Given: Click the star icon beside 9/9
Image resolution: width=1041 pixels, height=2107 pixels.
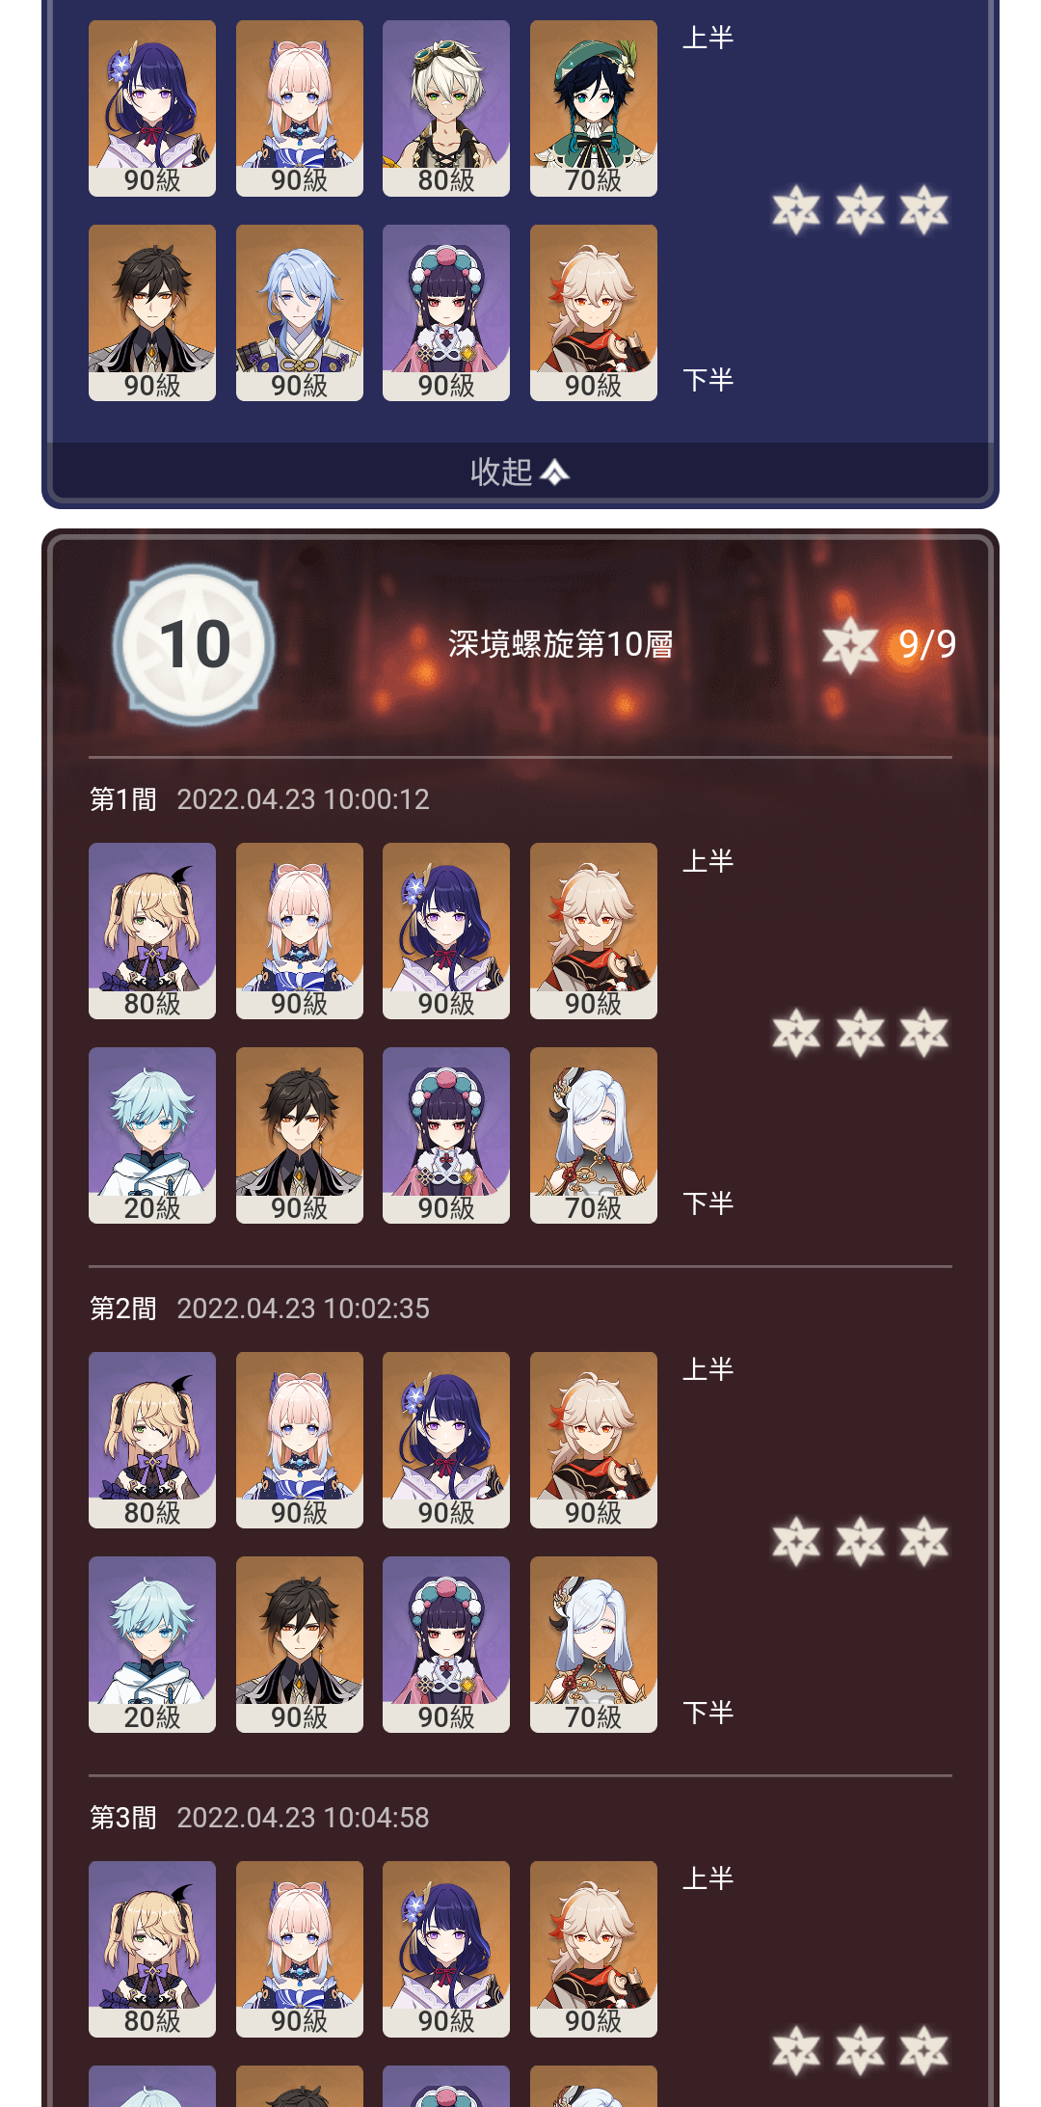Looking at the screenshot, I should click(850, 644).
